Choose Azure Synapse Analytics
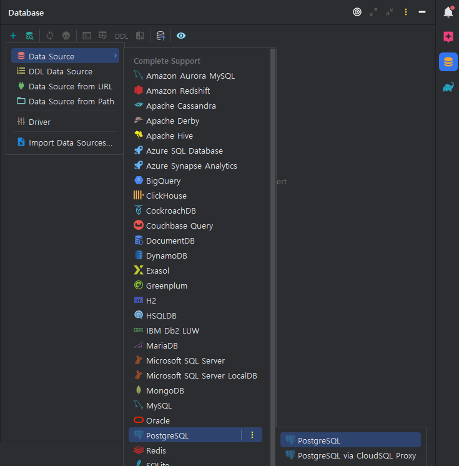Screen dimensions: 459x466 pos(195,166)
